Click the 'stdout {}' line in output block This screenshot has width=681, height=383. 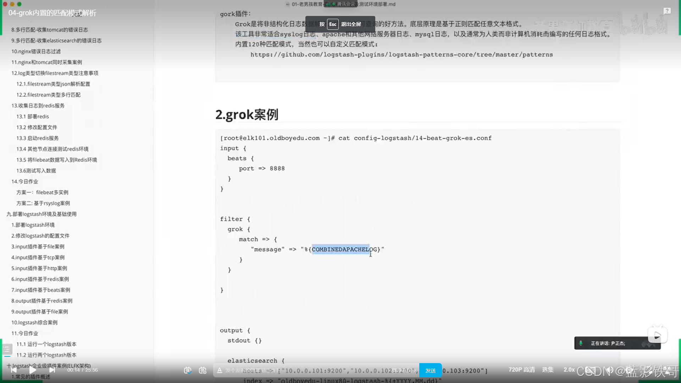[244, 340]
